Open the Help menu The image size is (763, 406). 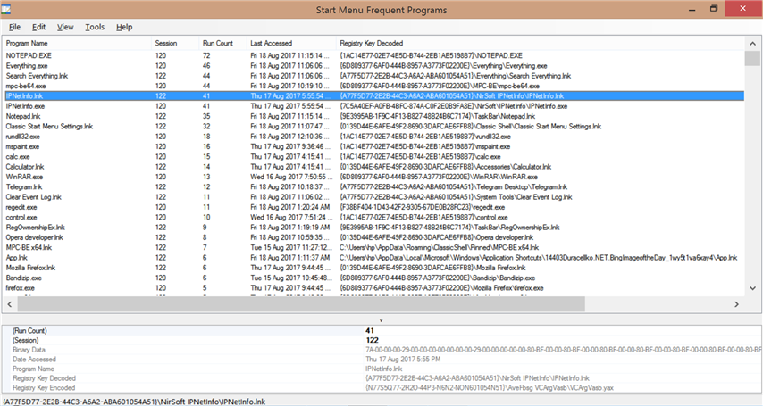[x=124, y=28]
